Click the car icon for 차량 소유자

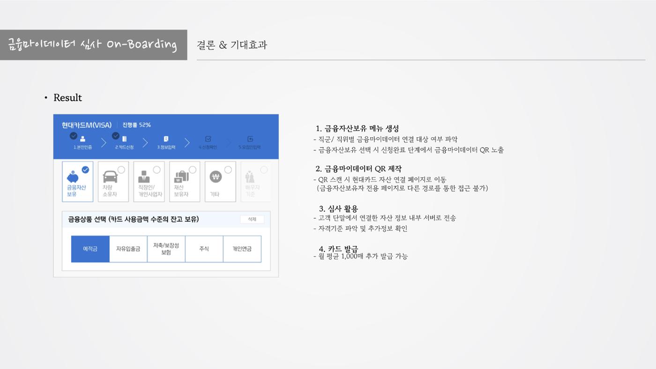point(110,177)
